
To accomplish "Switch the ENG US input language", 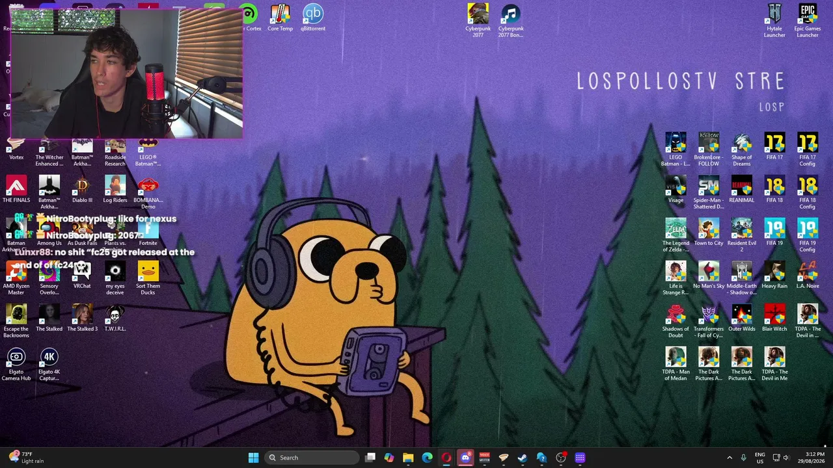I will pos(760,458).
